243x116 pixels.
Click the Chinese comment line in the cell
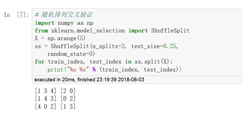coord(66,15)
